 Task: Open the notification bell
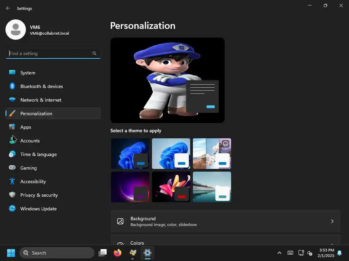340,253
